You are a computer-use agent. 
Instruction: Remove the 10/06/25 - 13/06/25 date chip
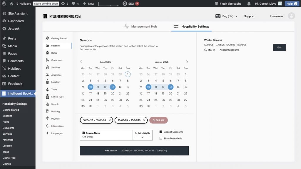pyautogui.click(x=110, y=120)
